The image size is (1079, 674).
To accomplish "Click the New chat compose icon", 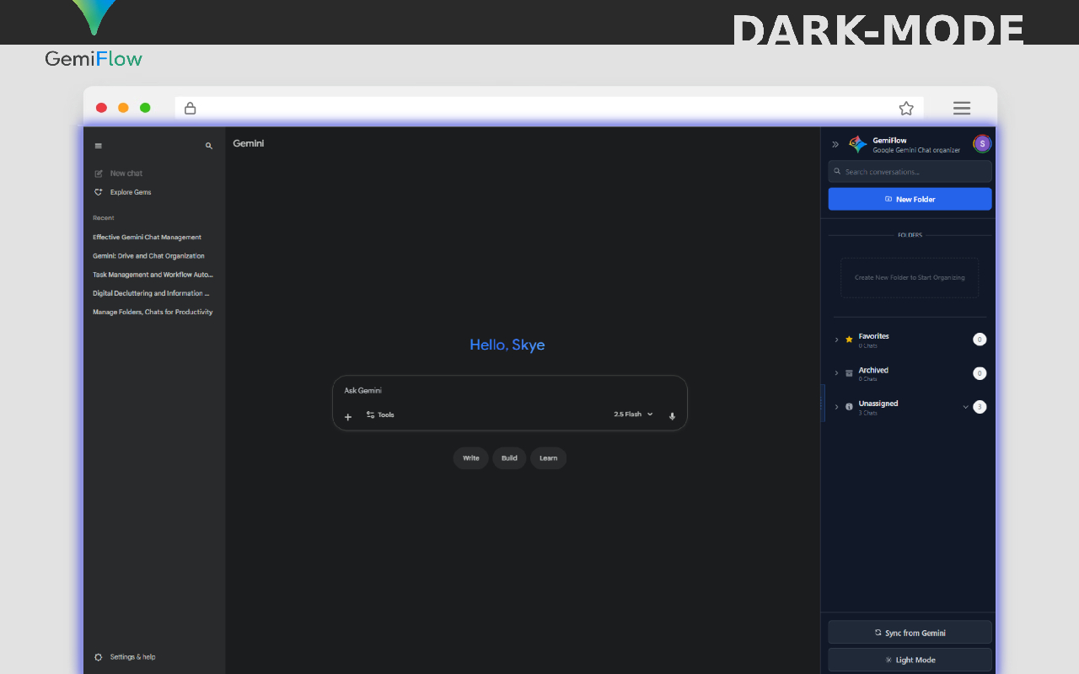I will coord(99,174).
